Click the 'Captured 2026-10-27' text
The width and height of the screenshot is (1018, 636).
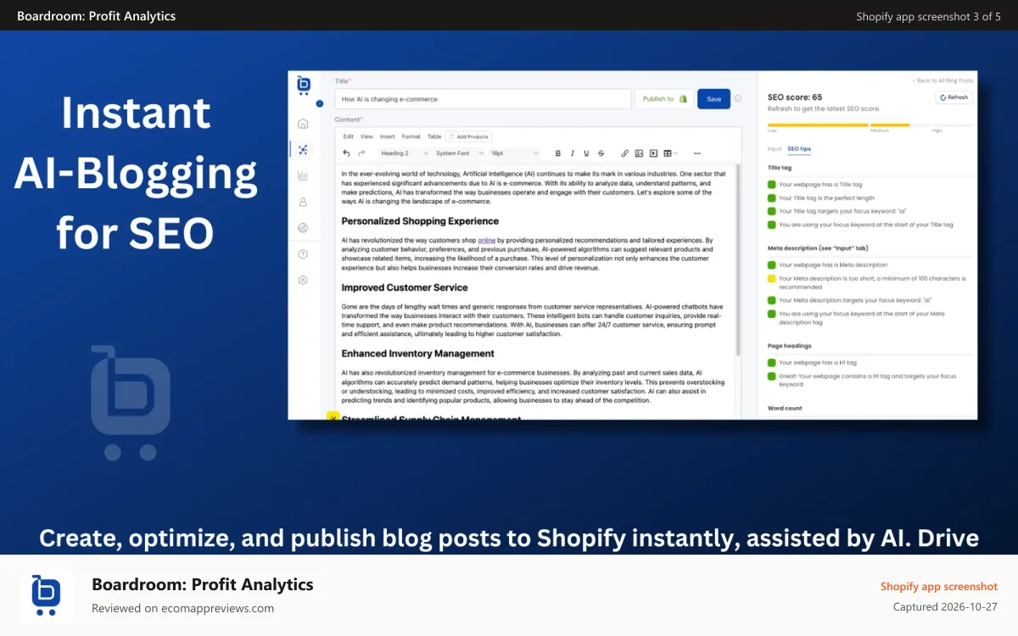[x=946, y=606]
